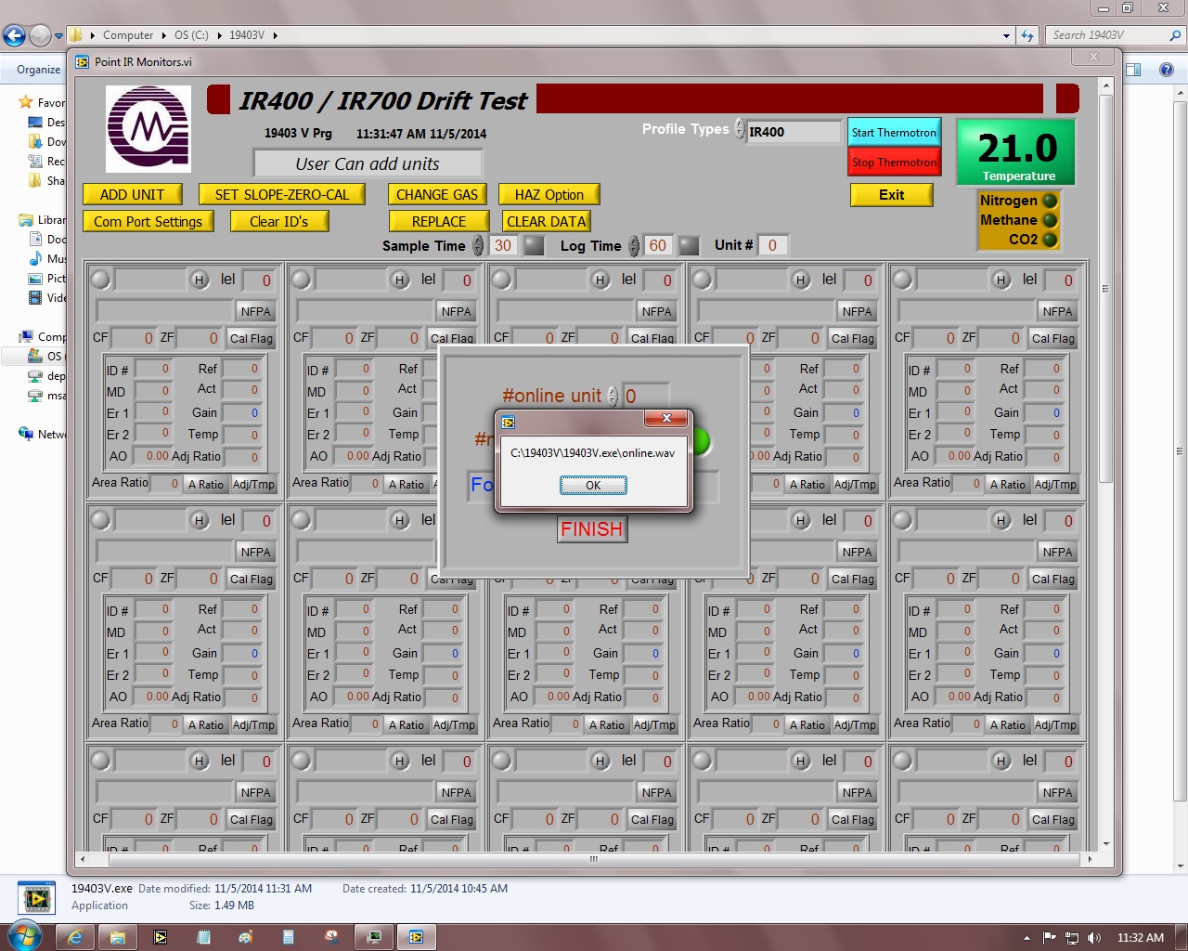Image resolution: width=1188 pixels, height=951 pixels.
Task: Select Computer in address breadcrumb
Action: click(128, 35)
